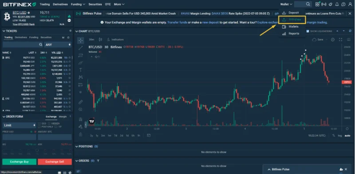
Task: Toggle auto scale on chart
Action: (347, 135)
